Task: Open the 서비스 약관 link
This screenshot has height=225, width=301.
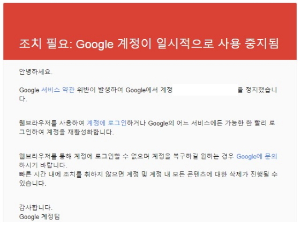Action: click(x=58, y=90)
